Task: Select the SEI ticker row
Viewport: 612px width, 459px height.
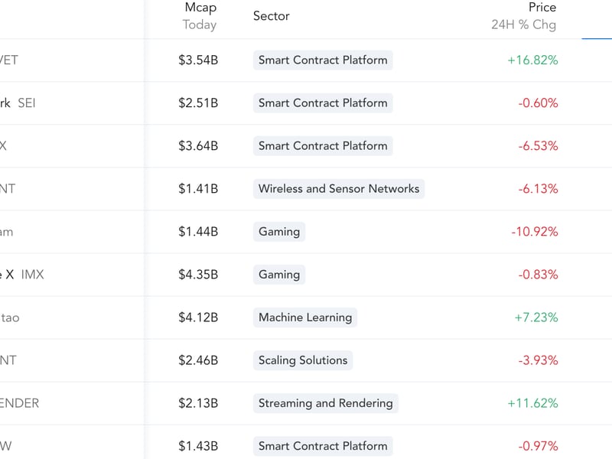Action: tap(306, 103)
